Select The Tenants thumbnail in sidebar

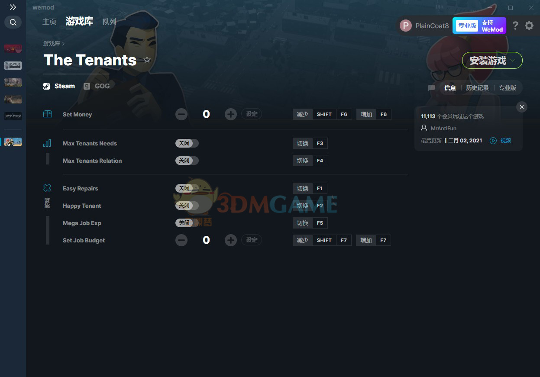point(13,142)
